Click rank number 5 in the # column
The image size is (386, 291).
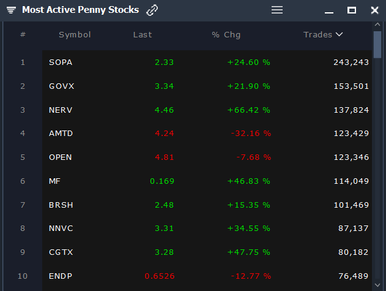23,157
